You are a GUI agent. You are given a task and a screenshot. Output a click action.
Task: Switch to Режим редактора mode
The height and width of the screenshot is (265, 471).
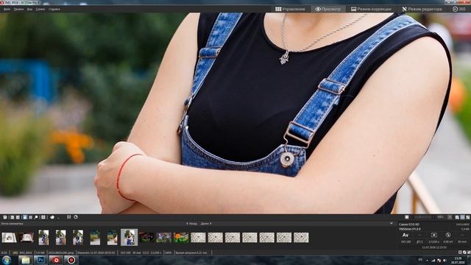[x=422, y=9]
